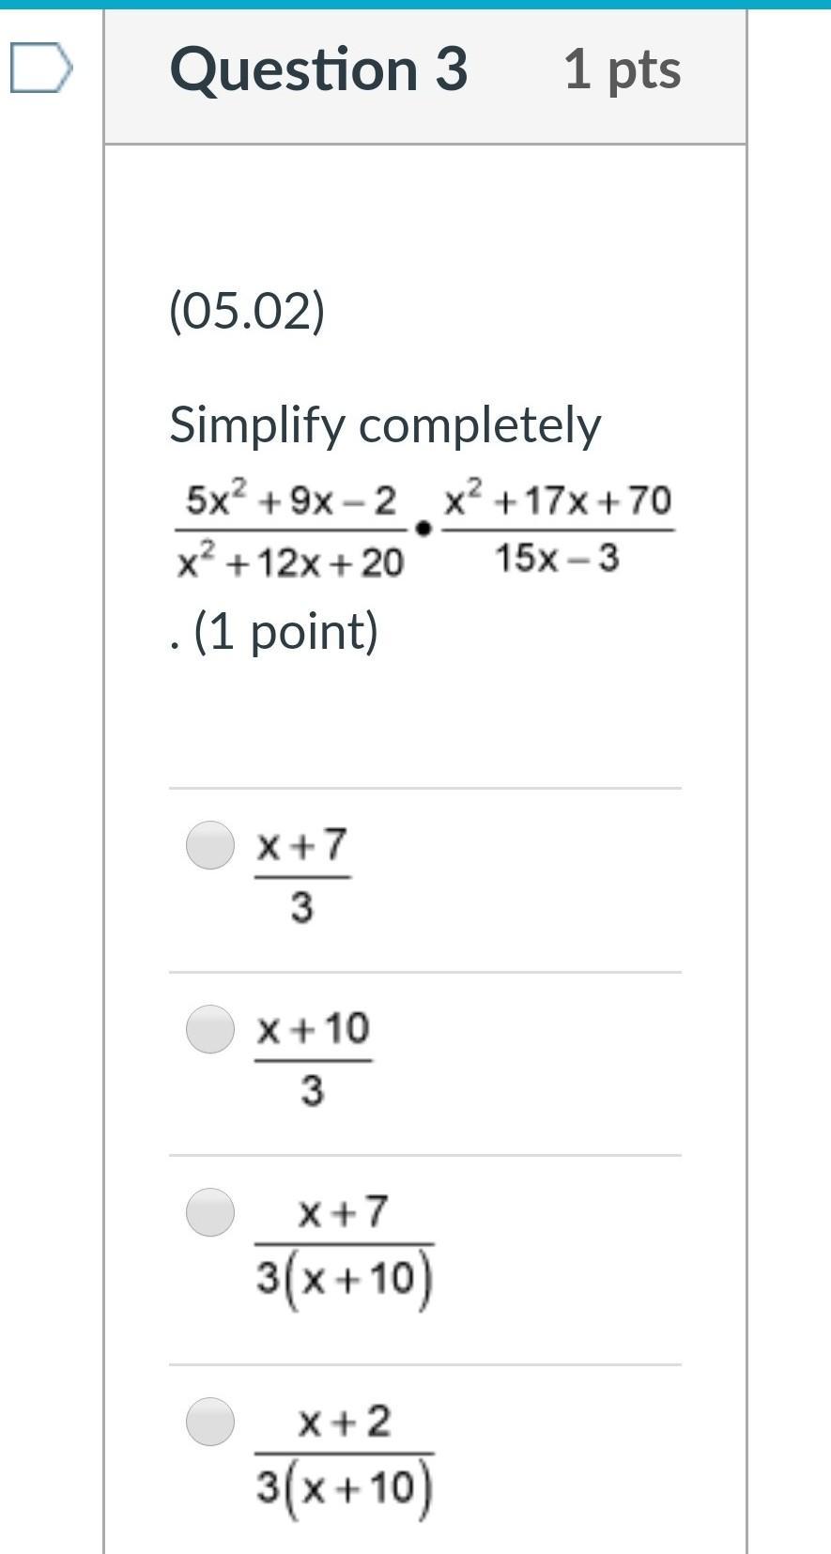Select the answer x+7 over 3
Viewport: 831px width, 1554px height.
(x=210, y=845)
